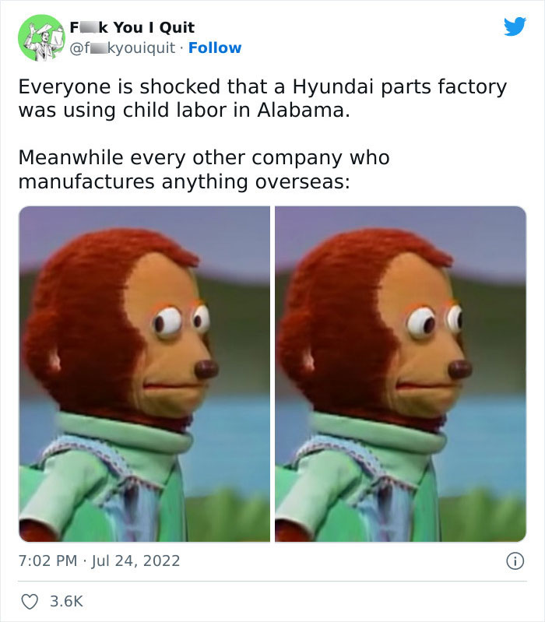Viewport: 545px width, 622px height.
Task: Click the 3.6K likes count
Action: point(66,602)
